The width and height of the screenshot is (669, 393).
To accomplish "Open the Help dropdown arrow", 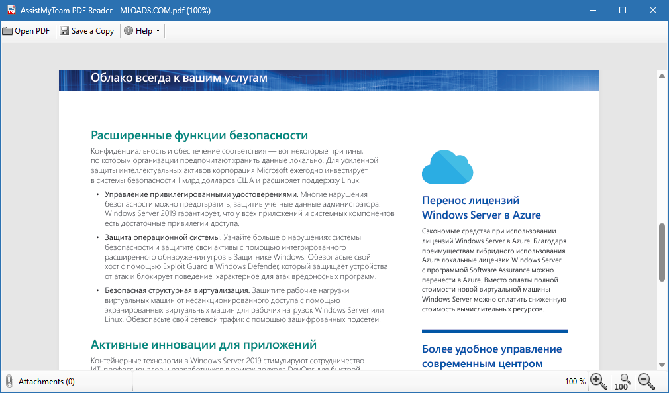I will pyautogui.click(x=159, y=30).
